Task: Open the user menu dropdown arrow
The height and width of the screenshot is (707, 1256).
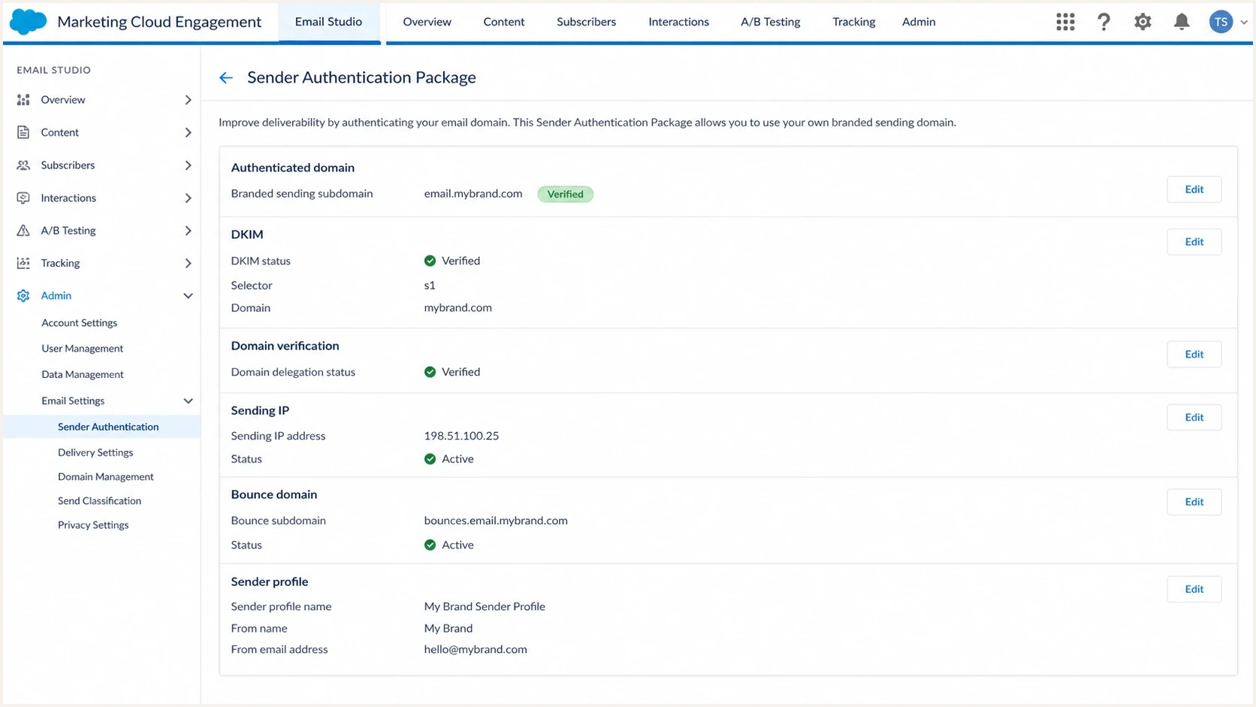Action: click(x=1244, y=23)
